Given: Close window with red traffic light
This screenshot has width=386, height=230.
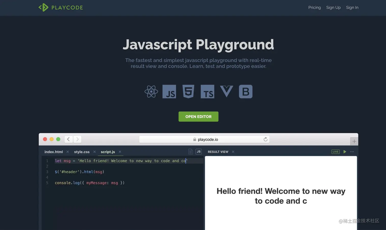Looking at the screenshot, I should (x=45, y=139).
